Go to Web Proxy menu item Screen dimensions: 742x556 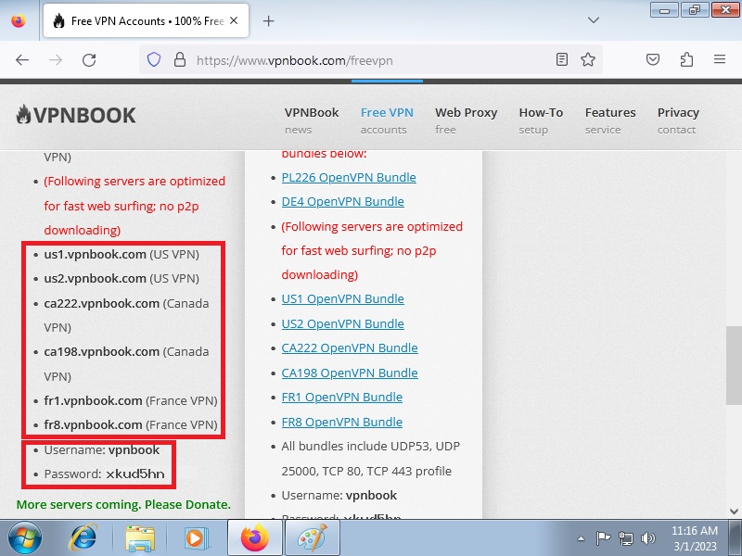(x=466, y=120)
